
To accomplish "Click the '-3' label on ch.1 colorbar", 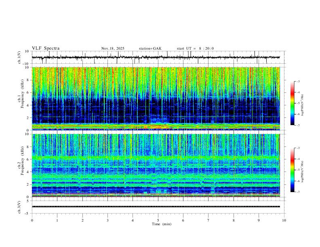I will click(x=298, y=81).
